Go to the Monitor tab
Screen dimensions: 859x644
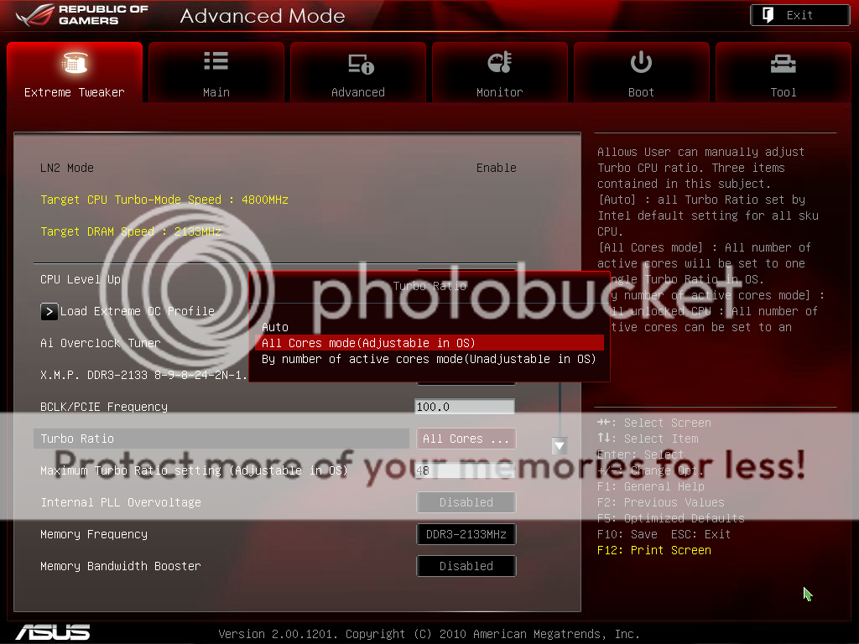coord(500,72)
